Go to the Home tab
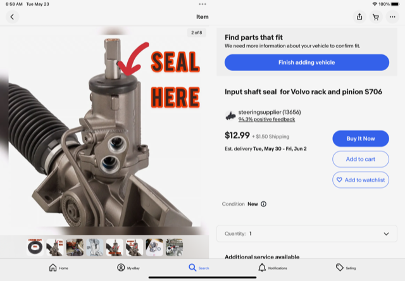Screen dimensions: 405x281 (x=59, y=268)
